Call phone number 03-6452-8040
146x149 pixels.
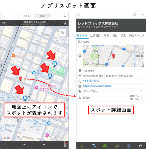91,81
